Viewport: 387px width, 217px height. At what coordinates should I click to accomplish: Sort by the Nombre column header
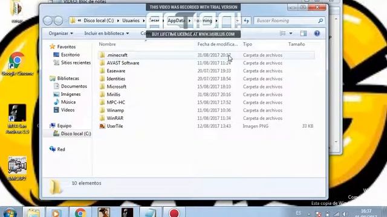pyautogui.click(x=107, y=44)
